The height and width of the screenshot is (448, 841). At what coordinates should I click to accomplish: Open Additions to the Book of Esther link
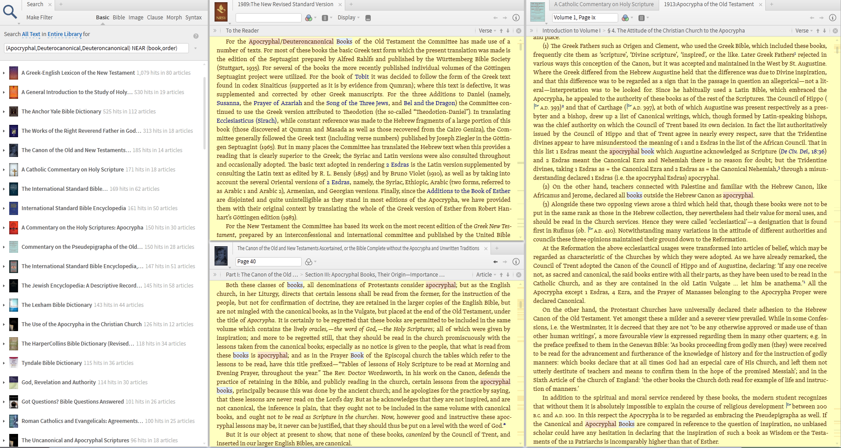[468, 191]
